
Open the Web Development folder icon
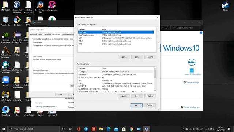tap(17, 82)
